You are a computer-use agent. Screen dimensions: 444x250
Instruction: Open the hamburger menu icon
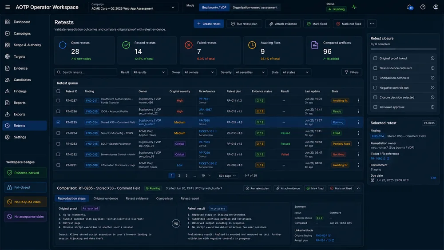8,7
